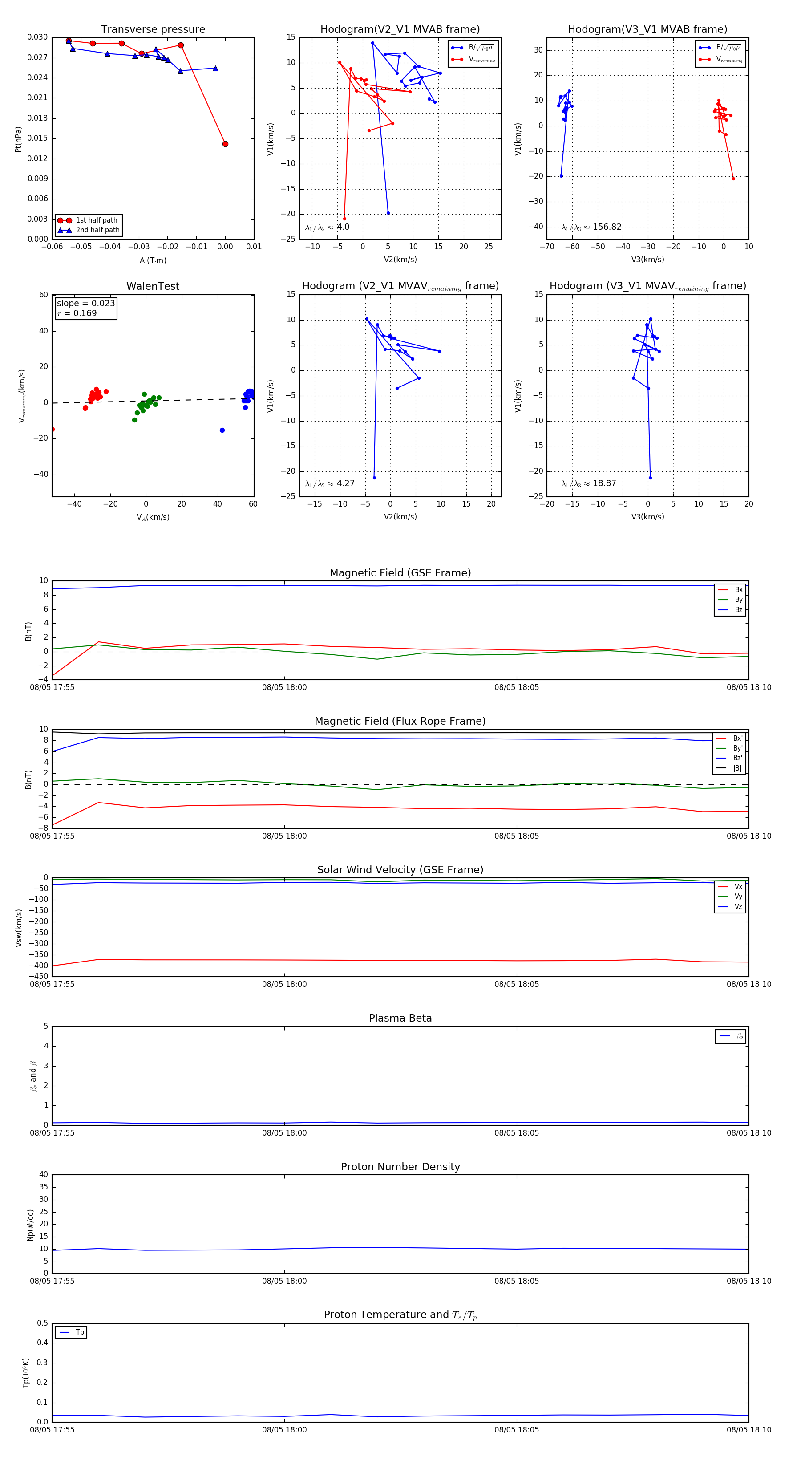This screenshot has height=1469, width=801.
Task: Click the "Pt(nPa)" y-axis label
Action: 18,139
